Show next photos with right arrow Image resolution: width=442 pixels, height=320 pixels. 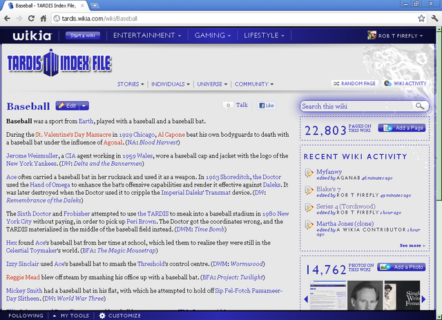423,299
